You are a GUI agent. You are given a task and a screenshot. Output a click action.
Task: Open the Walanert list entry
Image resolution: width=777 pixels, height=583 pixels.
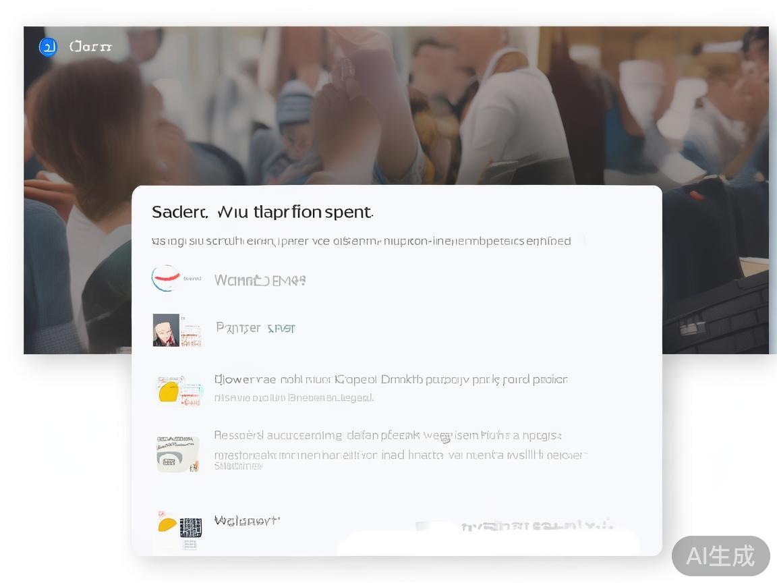tap(247, 520)
